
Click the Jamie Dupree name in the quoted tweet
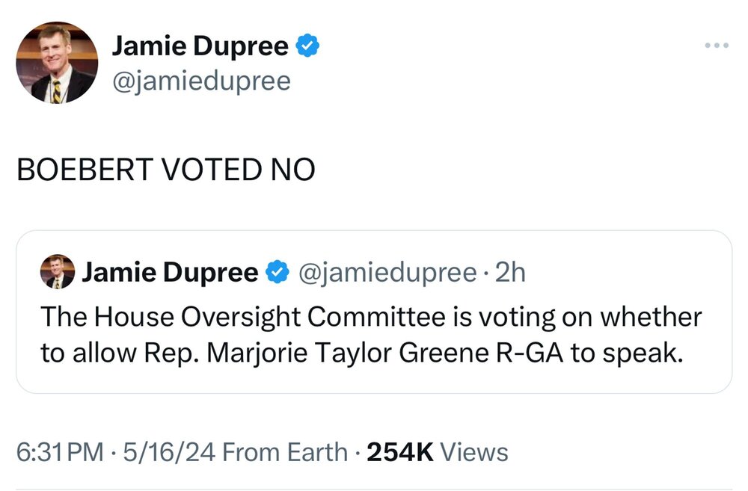(x=171, y=274)
